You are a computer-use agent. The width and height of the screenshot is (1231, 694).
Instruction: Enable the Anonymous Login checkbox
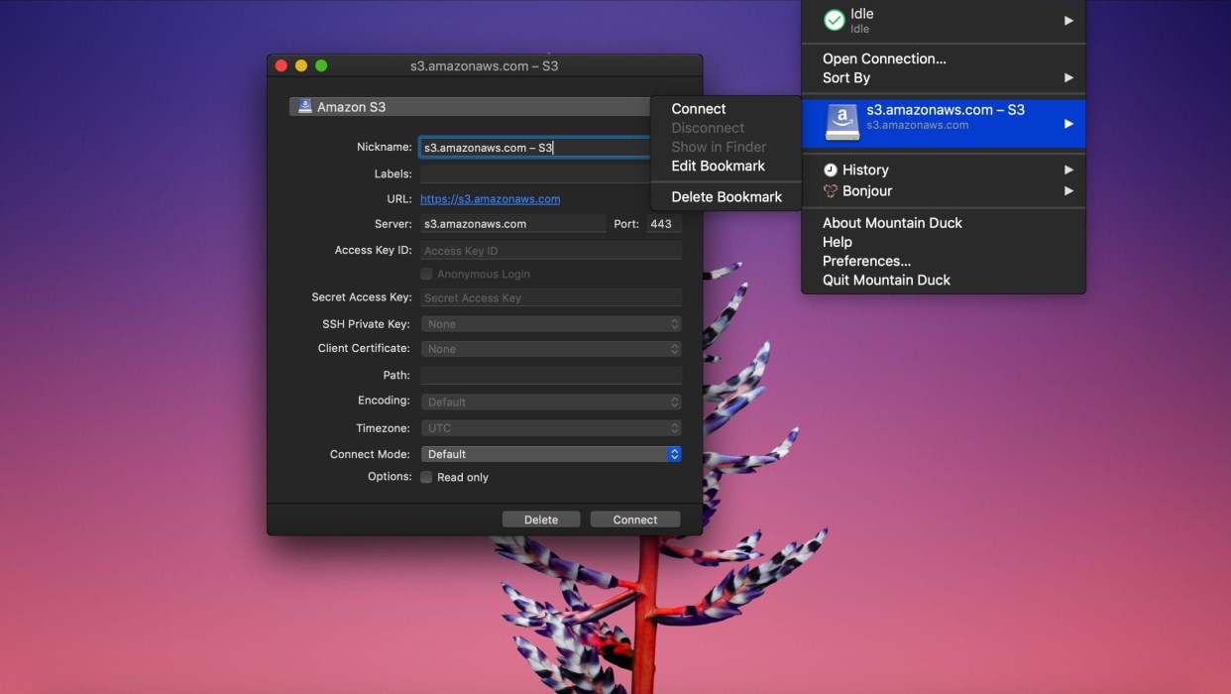(x=426, y=274)
